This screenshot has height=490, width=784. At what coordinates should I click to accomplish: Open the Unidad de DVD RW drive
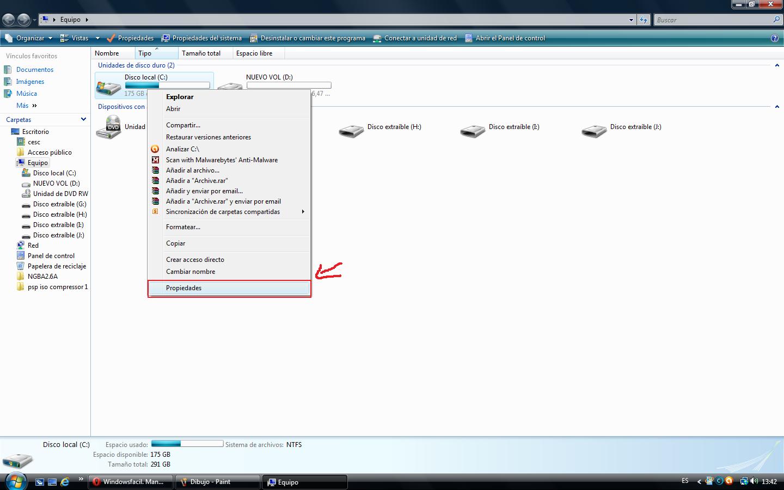[x=60, y=193]
